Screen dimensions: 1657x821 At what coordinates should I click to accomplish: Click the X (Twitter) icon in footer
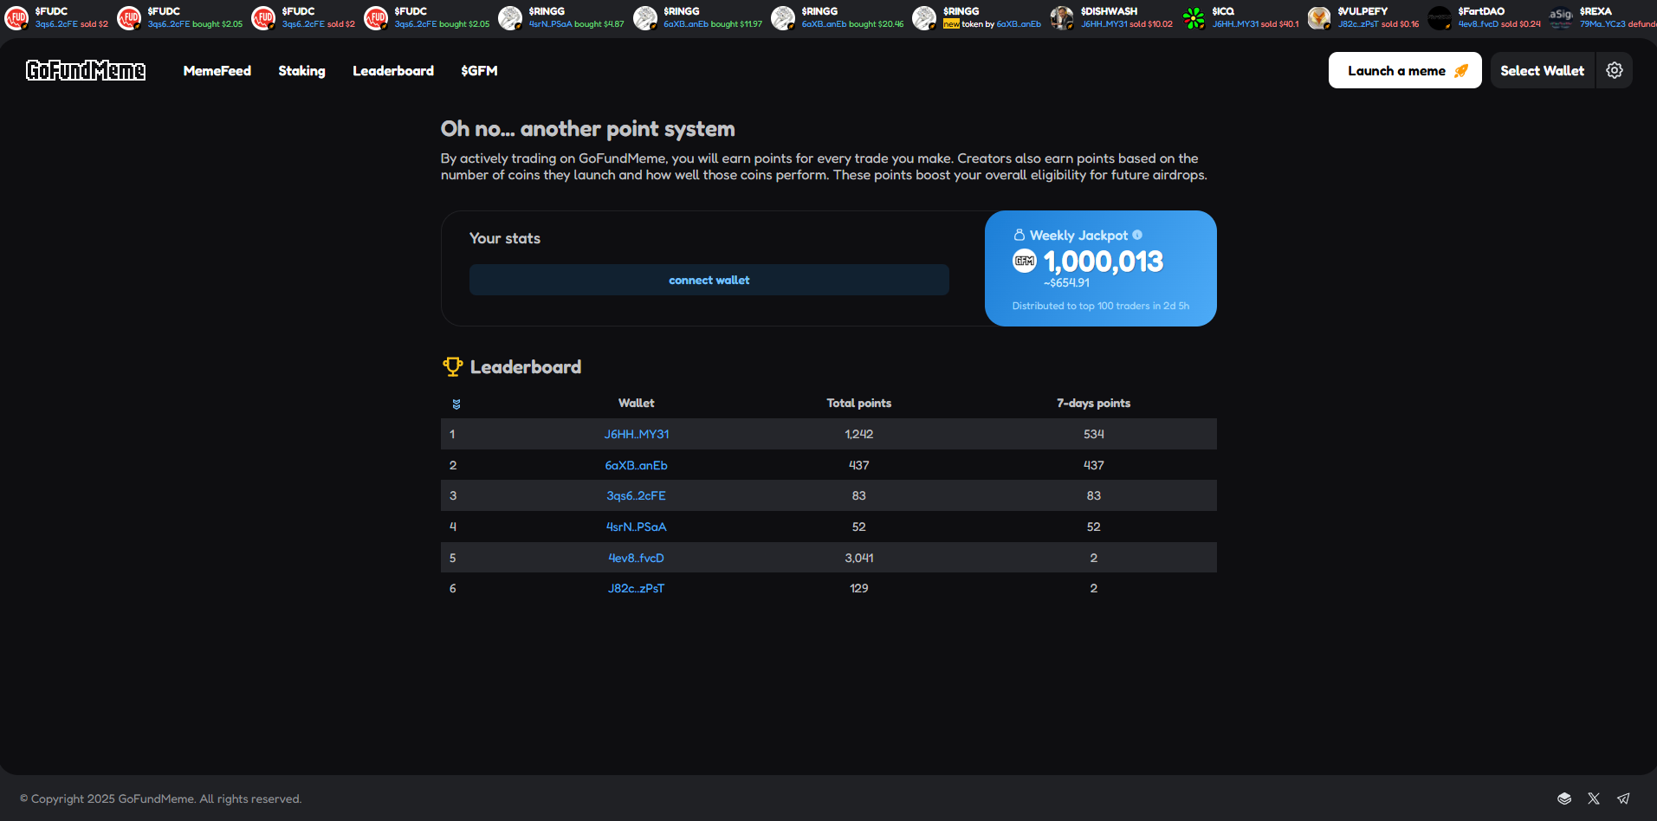tap(1594, 798)
